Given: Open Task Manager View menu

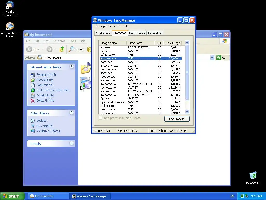Looking at the screenshot, I should click(117, 26).
